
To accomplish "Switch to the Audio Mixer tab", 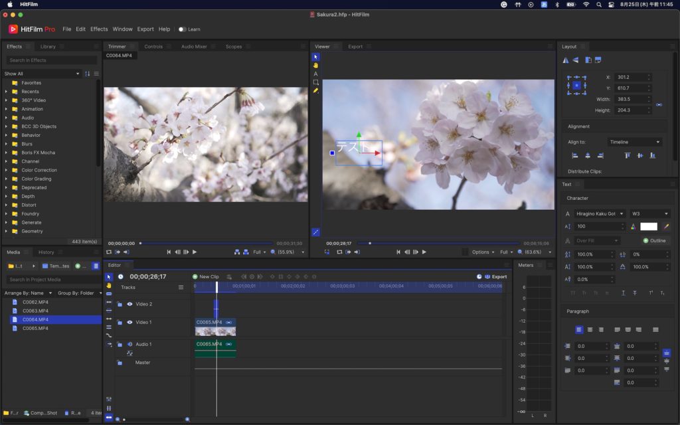I will coord(194,46).
